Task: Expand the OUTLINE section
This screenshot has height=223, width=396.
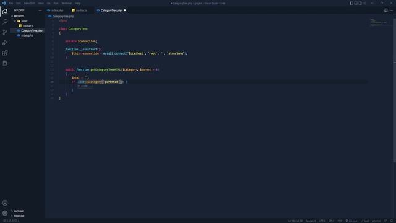Action: pyautogui.click(x=18, y=211)
